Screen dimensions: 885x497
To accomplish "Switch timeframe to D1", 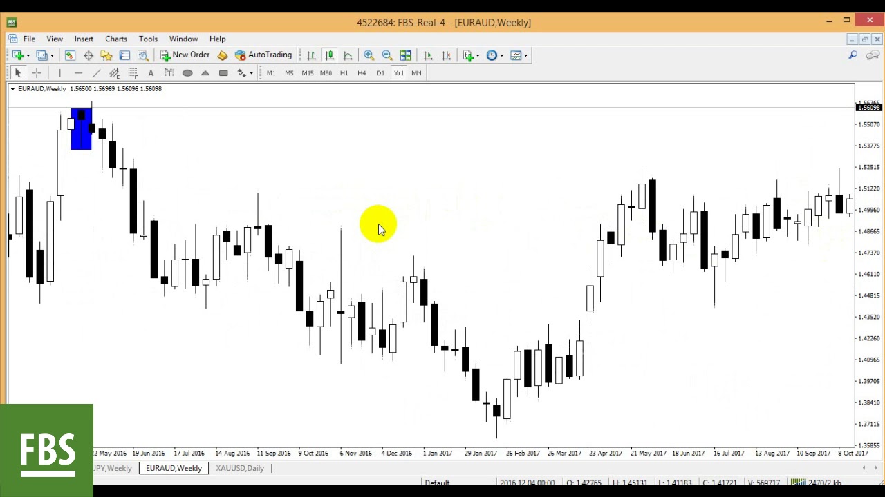I will click(x=380, y=73).
